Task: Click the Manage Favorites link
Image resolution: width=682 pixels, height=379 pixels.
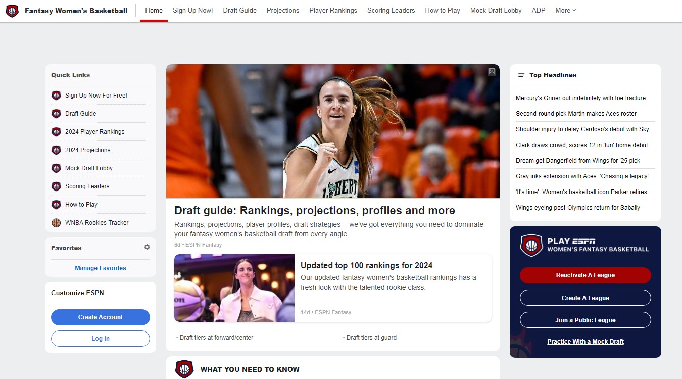Action: (x=101, y=268)
